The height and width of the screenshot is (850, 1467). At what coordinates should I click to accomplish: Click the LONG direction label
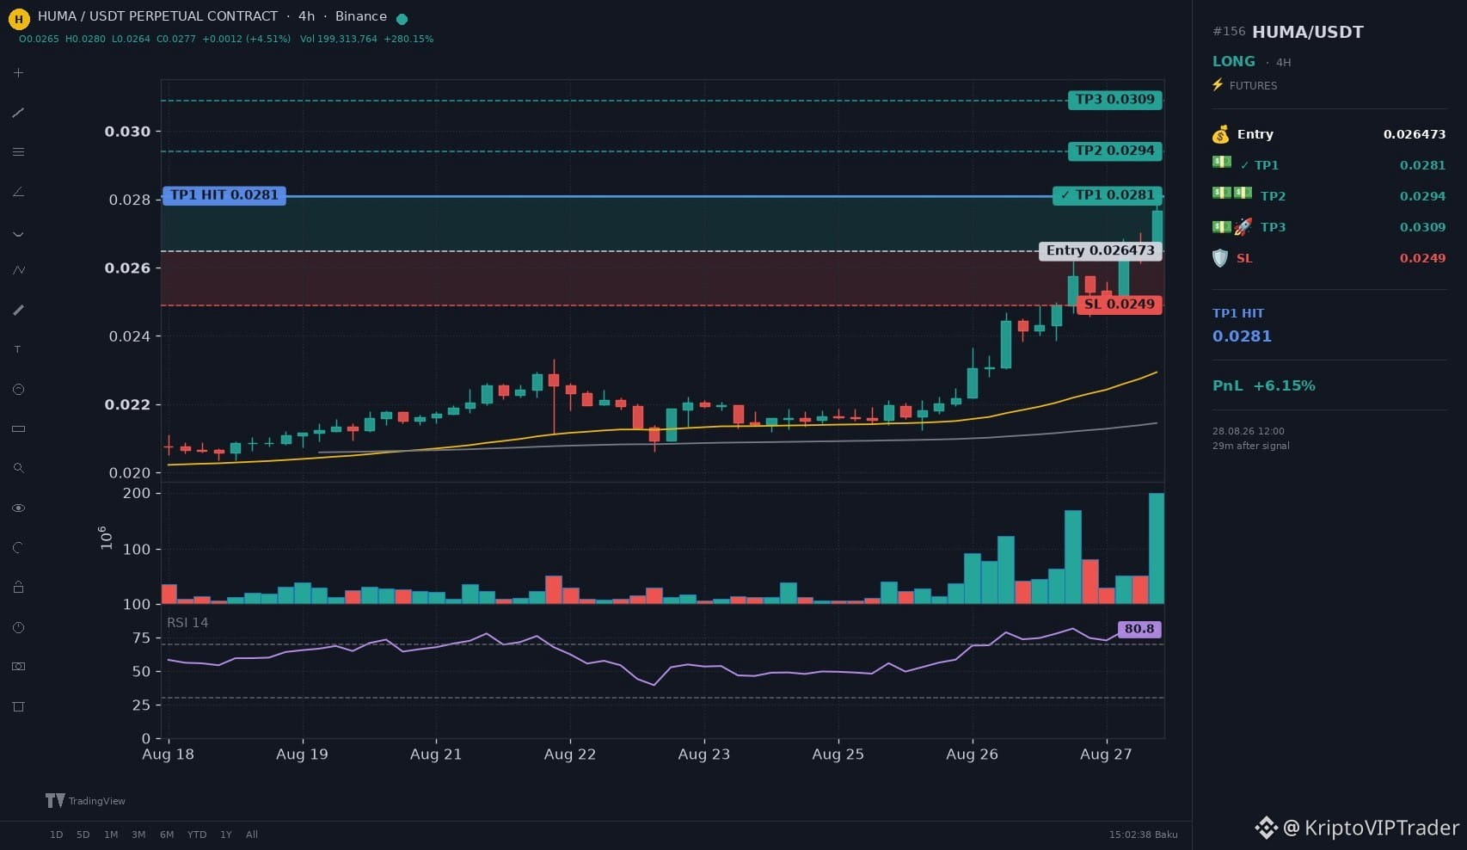[1234, 61]
